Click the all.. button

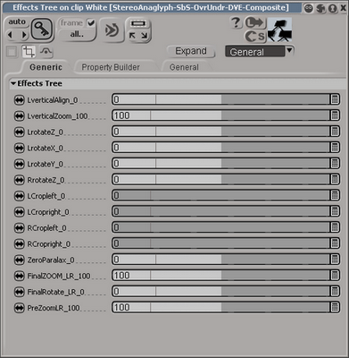(77, 34)
